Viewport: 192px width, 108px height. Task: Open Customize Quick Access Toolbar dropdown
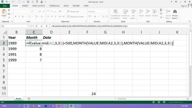[45, 2]
